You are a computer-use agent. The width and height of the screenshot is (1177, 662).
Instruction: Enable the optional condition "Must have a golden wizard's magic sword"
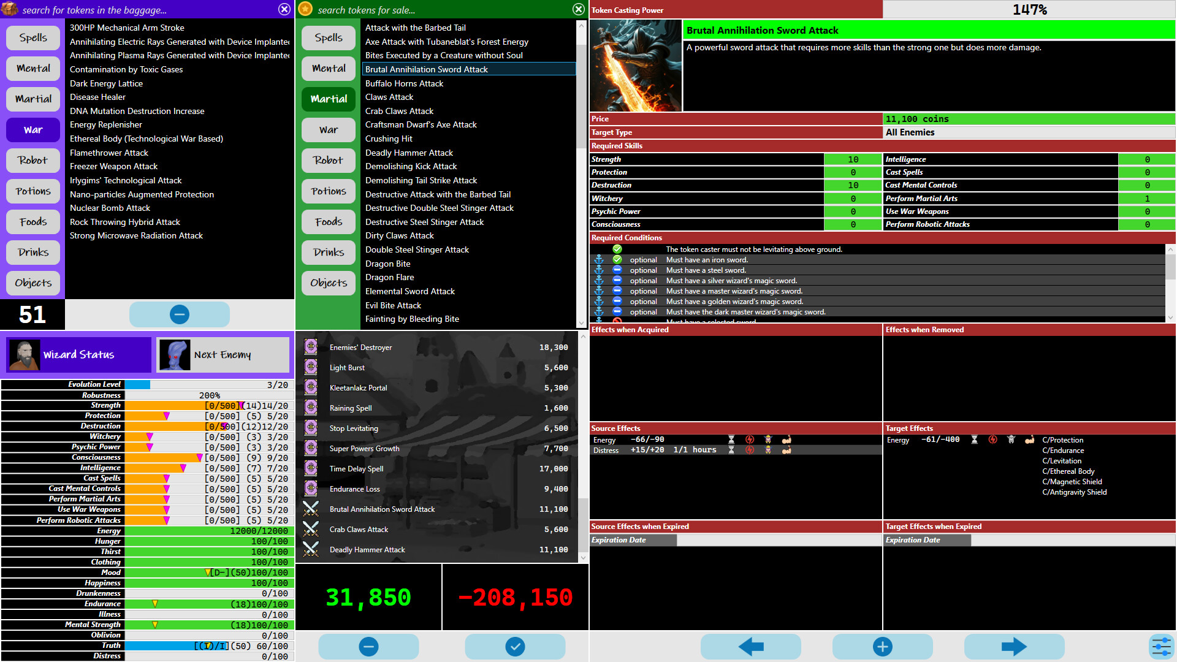tap(617, 301)
